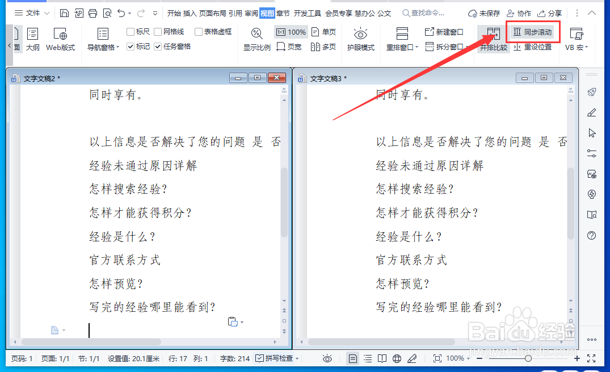Toggle 拼写检查 spell check in status bar
The image size is (610, 372).
[x=276, y=358]
